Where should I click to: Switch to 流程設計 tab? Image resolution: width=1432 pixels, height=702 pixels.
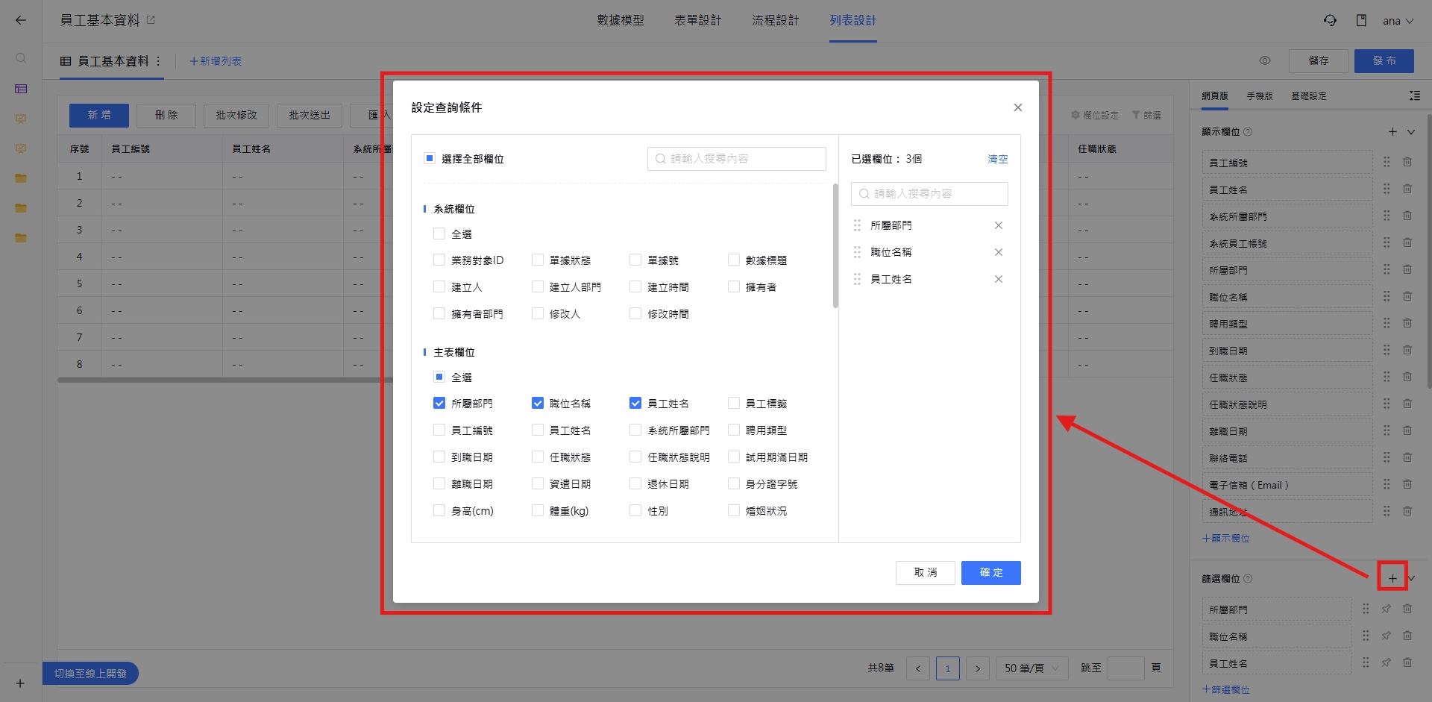776,20
